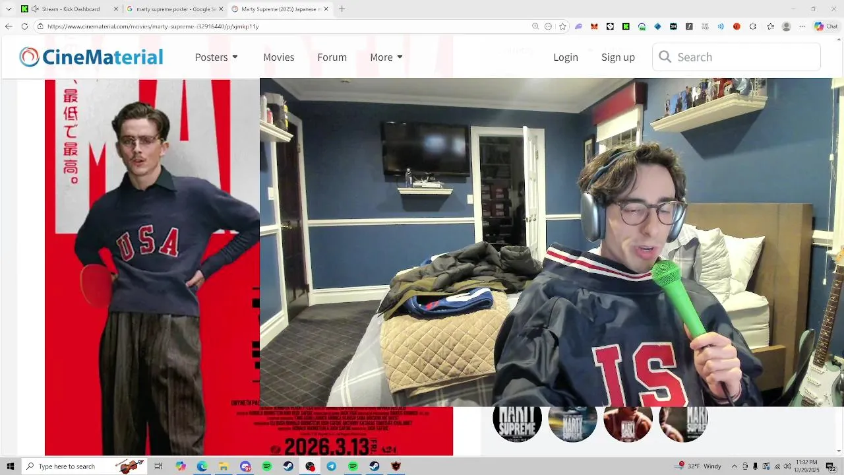The height and width of the screenshot is (475, 844).
Task: Switch to Stream - Kick Dashboard tab
Action: tap(70, 9)
